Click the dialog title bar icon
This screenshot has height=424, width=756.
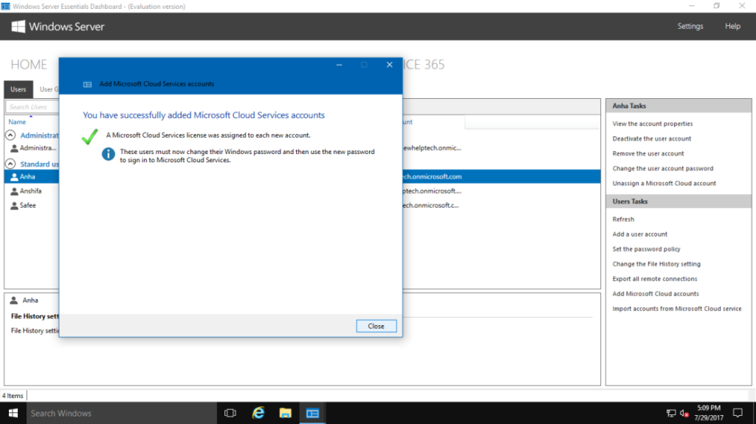87,84
